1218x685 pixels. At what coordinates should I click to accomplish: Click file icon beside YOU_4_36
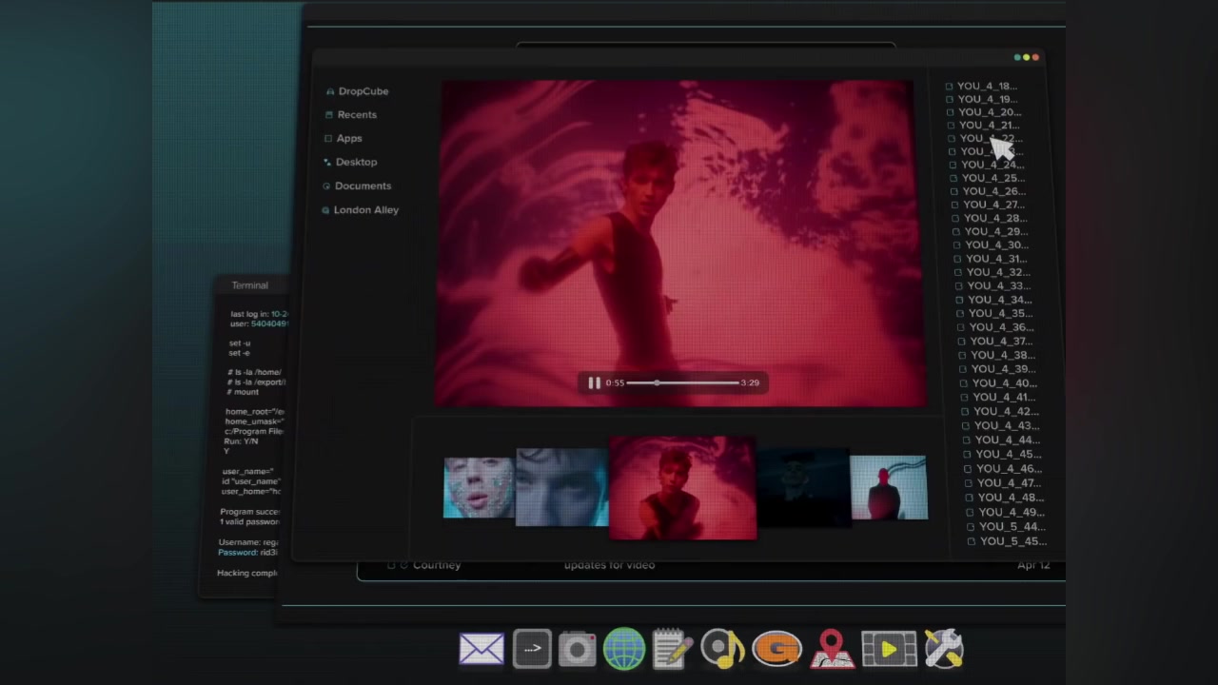point(961,327)
